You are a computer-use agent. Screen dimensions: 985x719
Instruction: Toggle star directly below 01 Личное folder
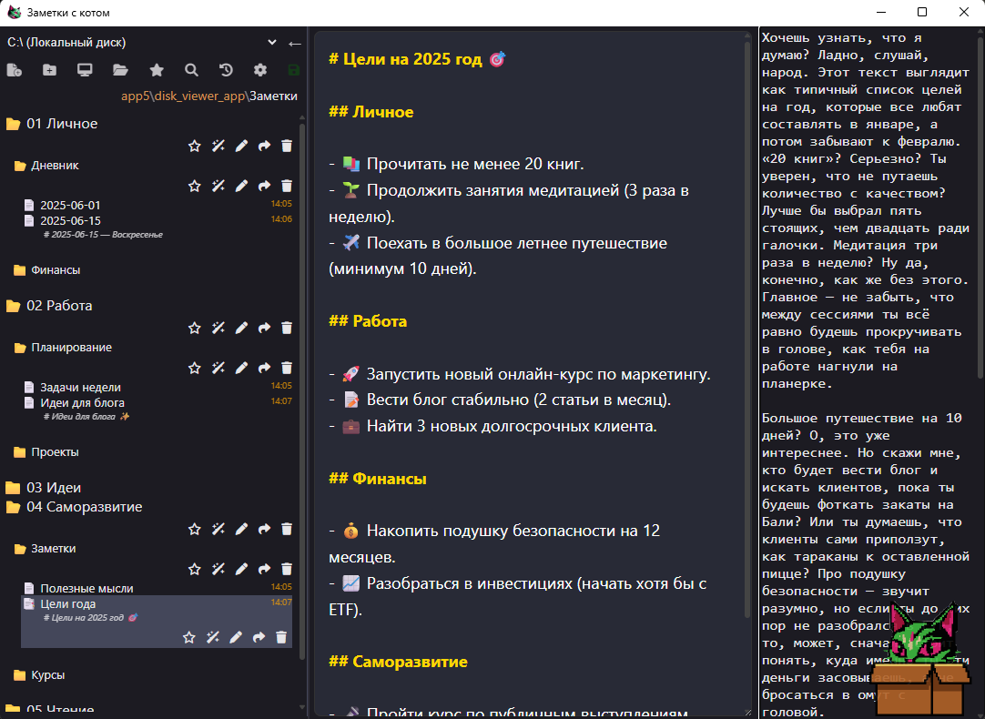click(x=194, y=146)
